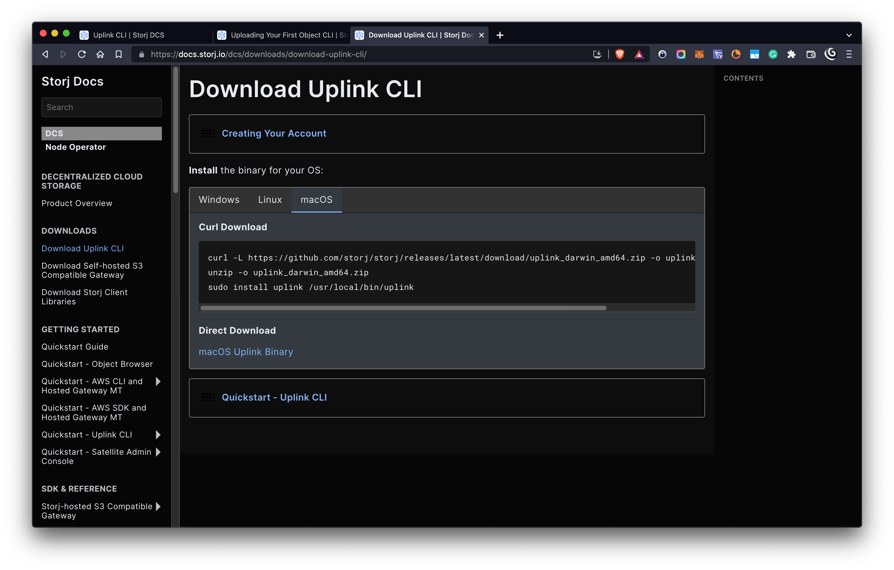Screen dimensions: 894x570
Task: Open the Brave Rewards triangle icon
Action: point(639,54)
